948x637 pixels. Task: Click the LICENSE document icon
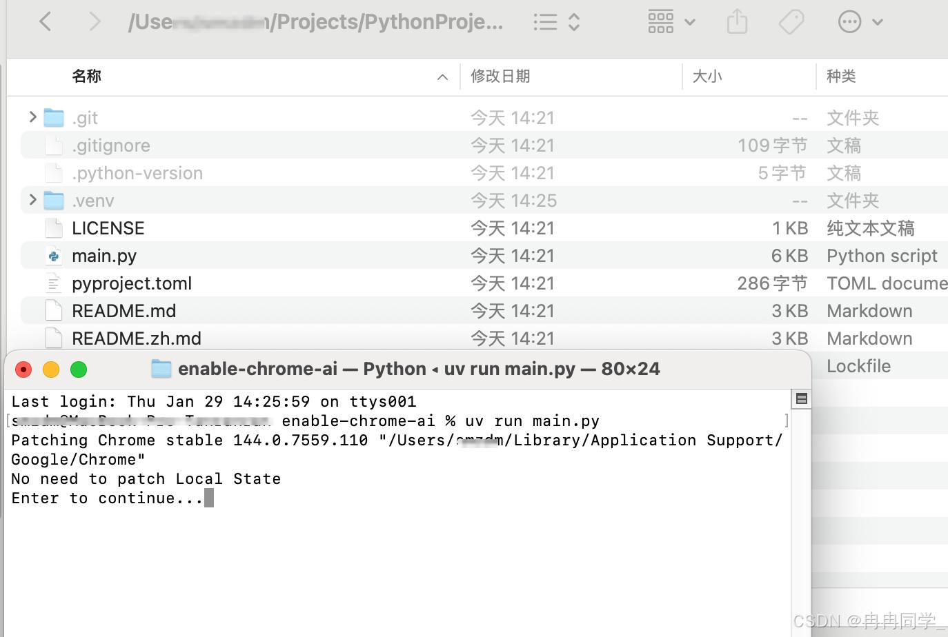pyautogui.click(x=54, y=228)
